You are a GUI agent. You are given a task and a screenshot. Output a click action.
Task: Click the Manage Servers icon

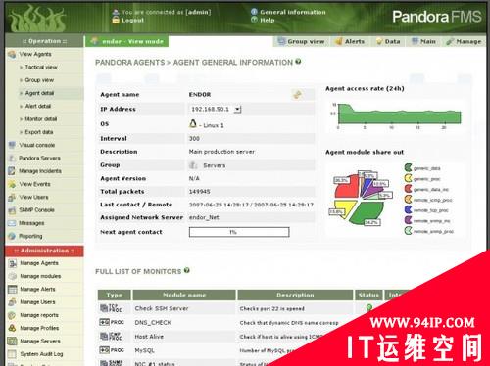click(x=13, y=342)
